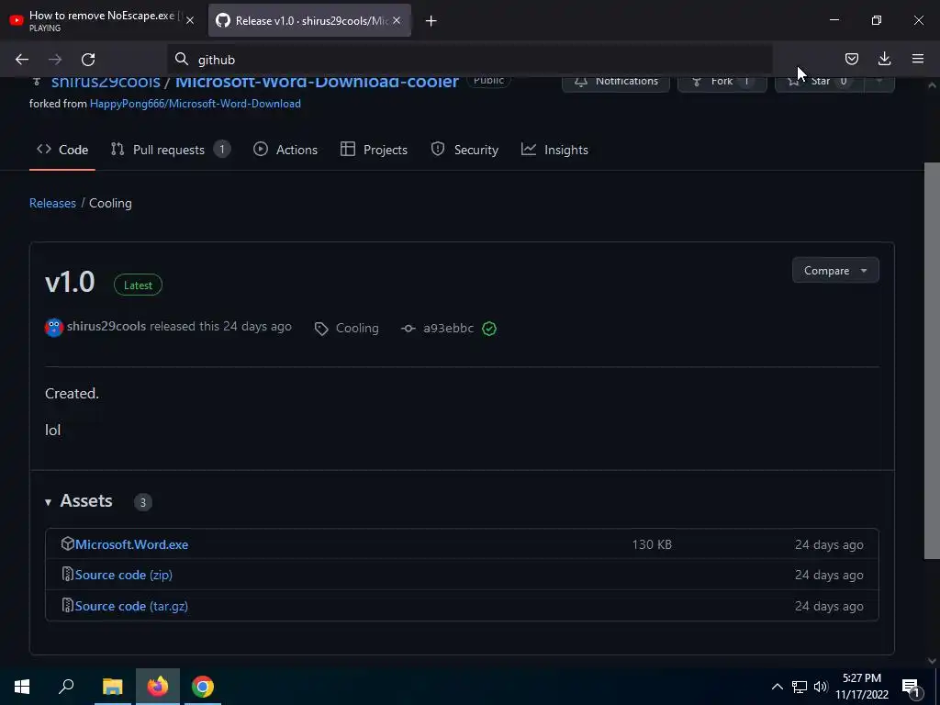This screenshot has width=940, height=705.
Task: Click the package icon beside Microsoft.Word.exe
Action: pos(68,543)
